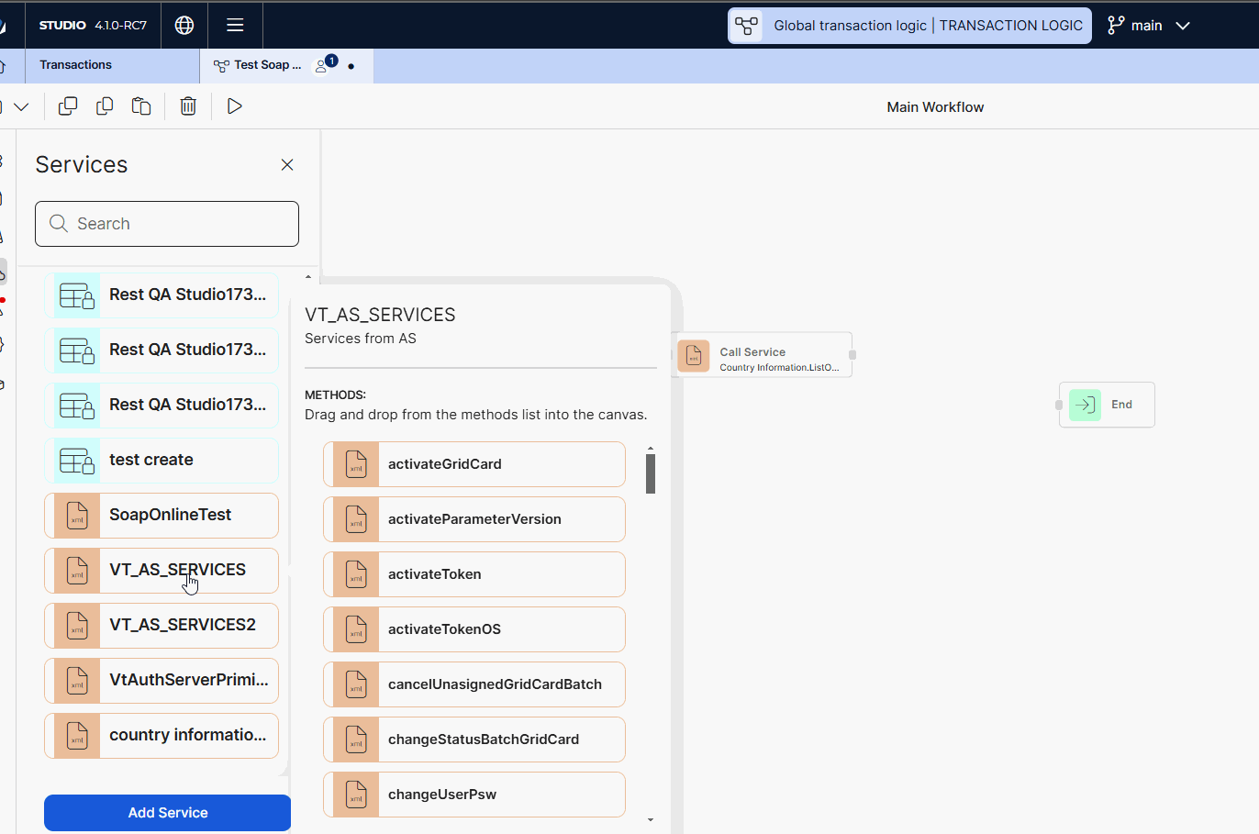
Task: Click the collaborators user icon on tab
Action: 323,65
